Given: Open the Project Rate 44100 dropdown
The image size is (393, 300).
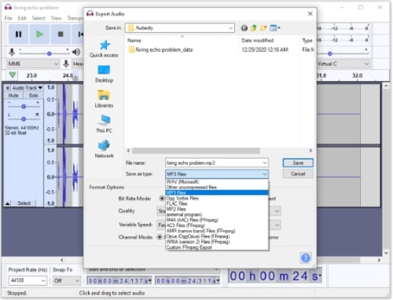Looking at the screenshot, I should click(x=28, y=280).
